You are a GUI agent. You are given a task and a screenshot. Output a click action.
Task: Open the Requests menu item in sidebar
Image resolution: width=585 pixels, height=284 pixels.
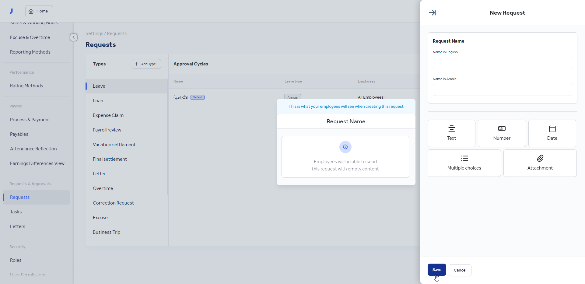pyautogui.click(x=19, y=197)
